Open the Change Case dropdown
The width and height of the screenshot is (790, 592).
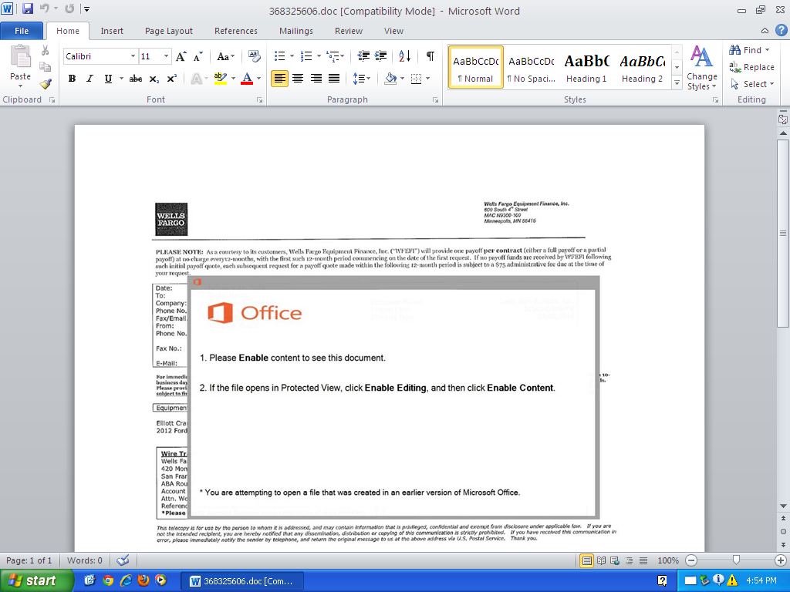[x=225, y=56]
